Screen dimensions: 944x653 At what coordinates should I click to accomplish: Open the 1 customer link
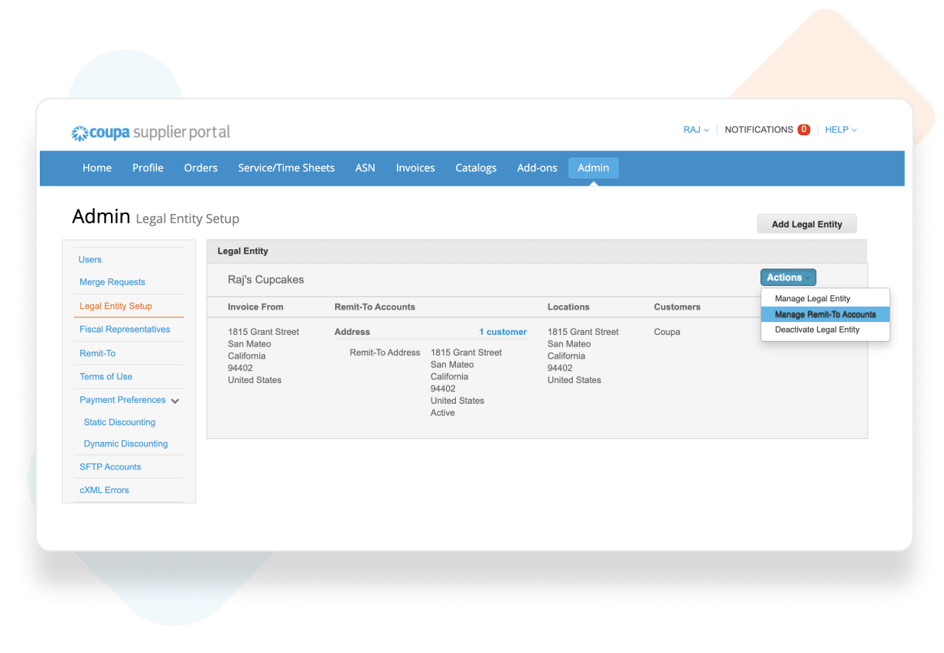click(503, 332)
